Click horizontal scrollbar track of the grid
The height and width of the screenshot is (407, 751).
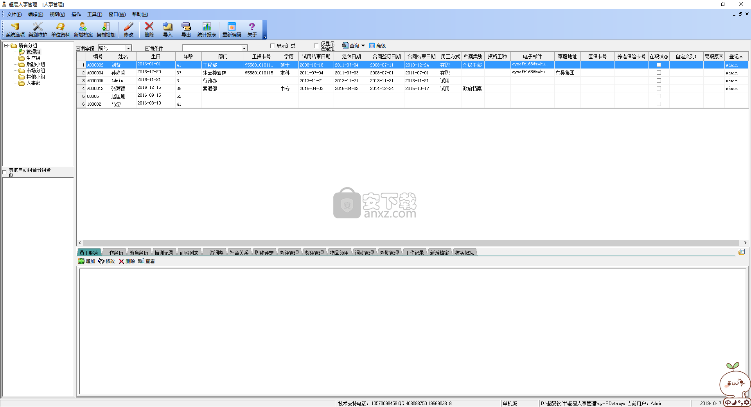pos(411,243)
